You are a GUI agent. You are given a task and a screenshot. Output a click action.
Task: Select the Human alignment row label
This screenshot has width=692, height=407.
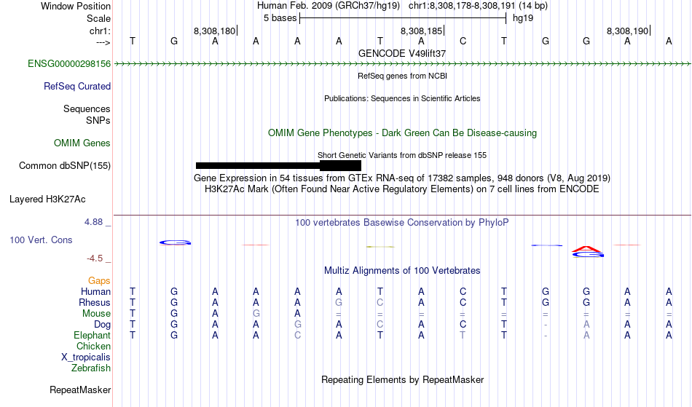click(x=95, y=292)
